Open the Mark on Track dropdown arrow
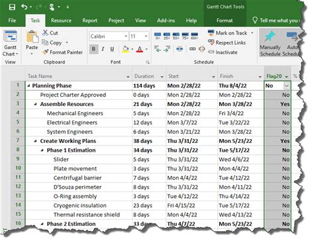 [x=252, y=33]
